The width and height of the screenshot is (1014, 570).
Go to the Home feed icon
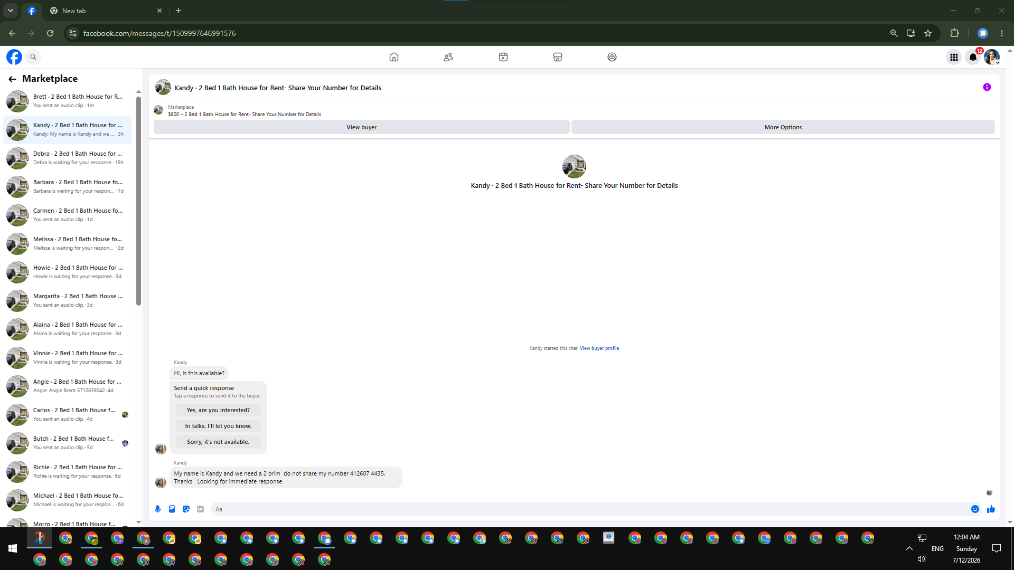pos(394,57)
